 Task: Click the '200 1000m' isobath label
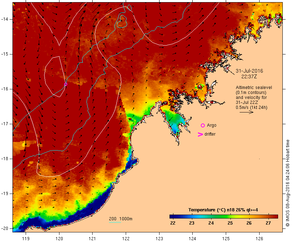click(x=121, y=219)
